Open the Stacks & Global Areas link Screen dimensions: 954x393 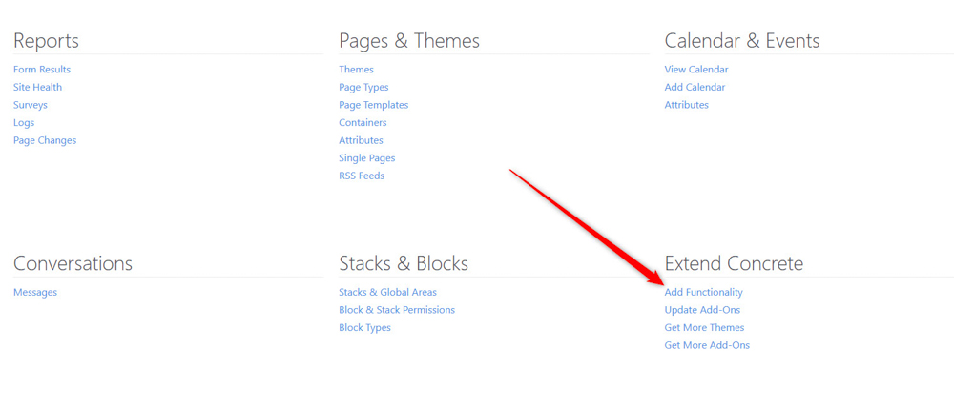point(387,292)
